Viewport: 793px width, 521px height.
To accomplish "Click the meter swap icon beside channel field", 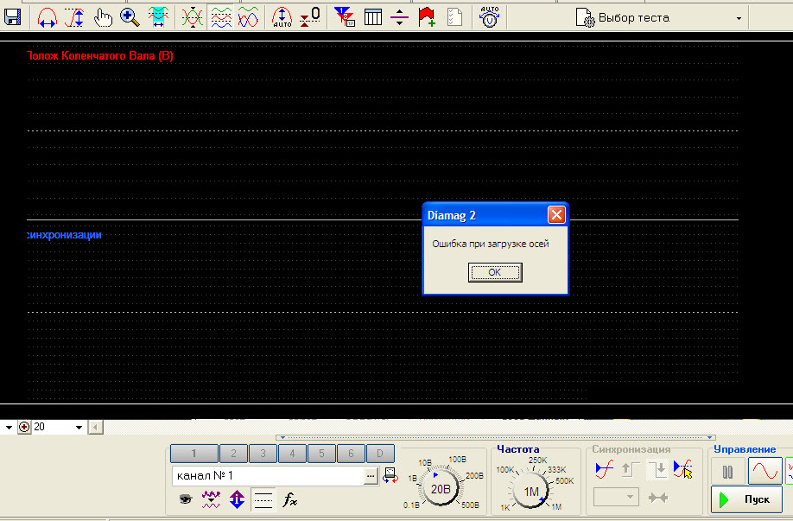I will (390, 475).
